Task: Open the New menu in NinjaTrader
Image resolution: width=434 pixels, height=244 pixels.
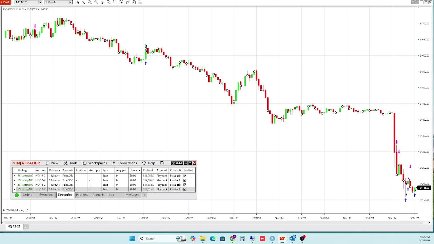Action: (x=52, y=163)
